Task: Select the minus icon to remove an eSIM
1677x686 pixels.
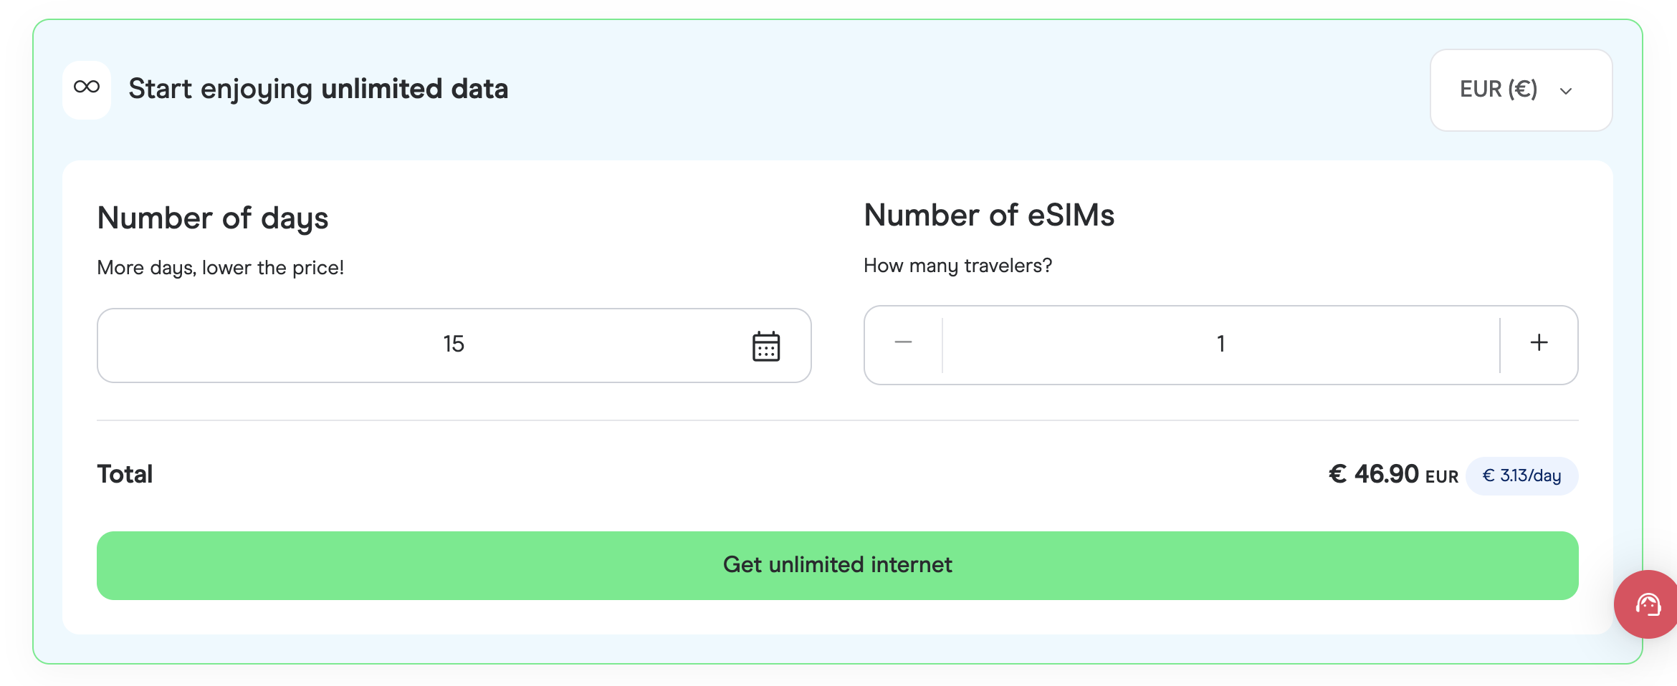Action: (902, 344)
